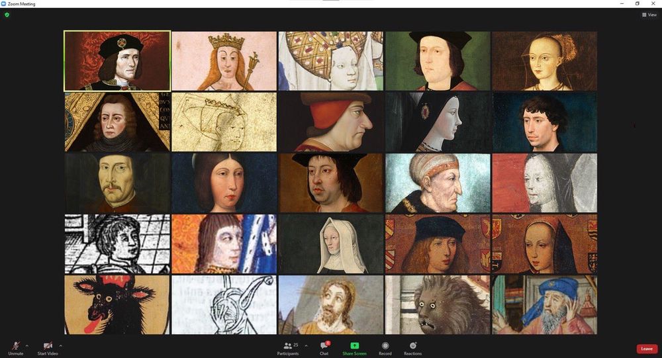Select the wide-eyed medieval lion tile

pos(438,305)
